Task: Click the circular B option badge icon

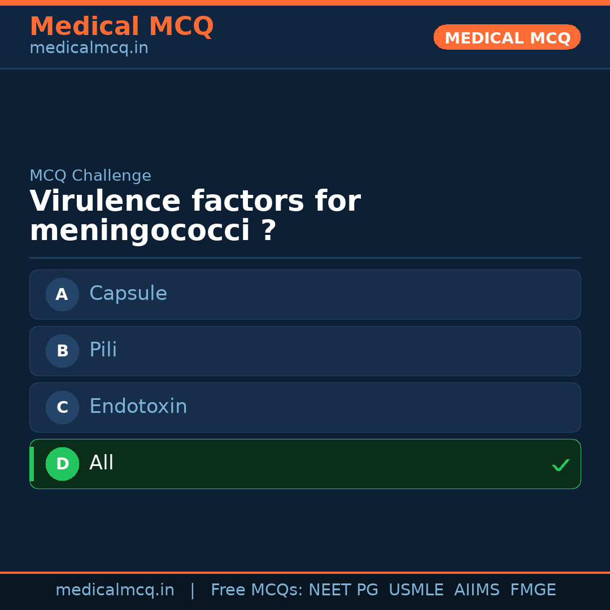Action: click(x=62, y=351)
